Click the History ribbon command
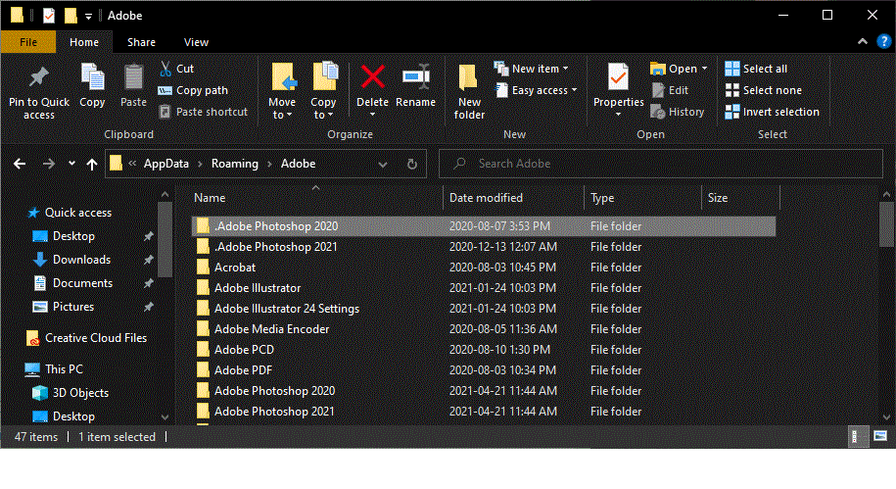 tap(678, 112)
